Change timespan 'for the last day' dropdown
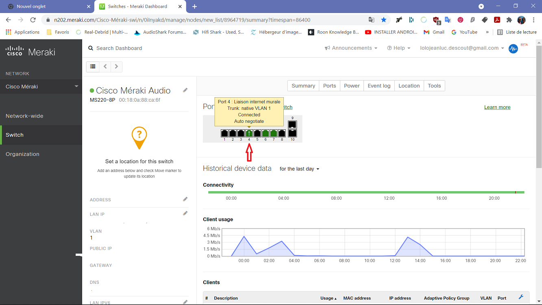This screenshot has width=542, height=305. pyautogui.click(x=299, y=169)
